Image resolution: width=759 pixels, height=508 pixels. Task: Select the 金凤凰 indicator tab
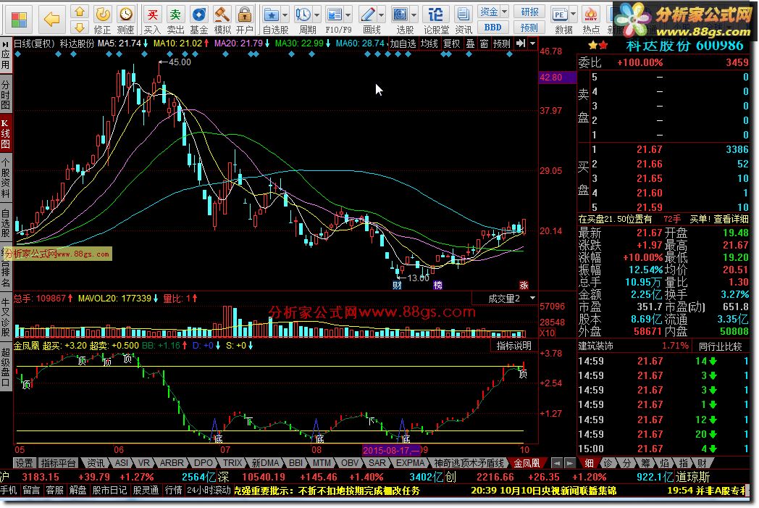(526, 464)
